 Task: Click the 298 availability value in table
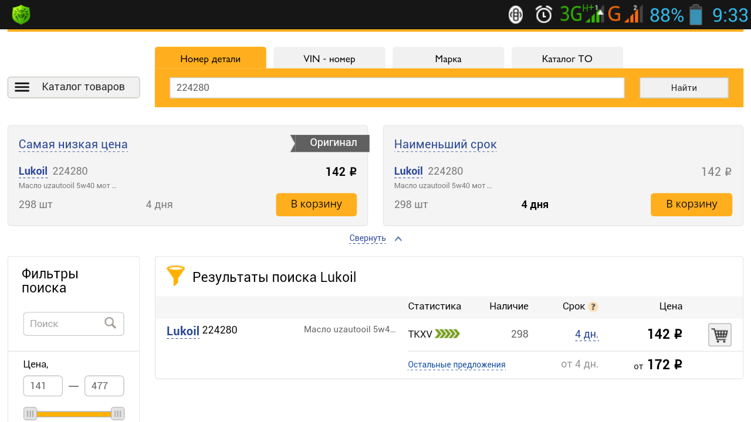click(520, 334)
